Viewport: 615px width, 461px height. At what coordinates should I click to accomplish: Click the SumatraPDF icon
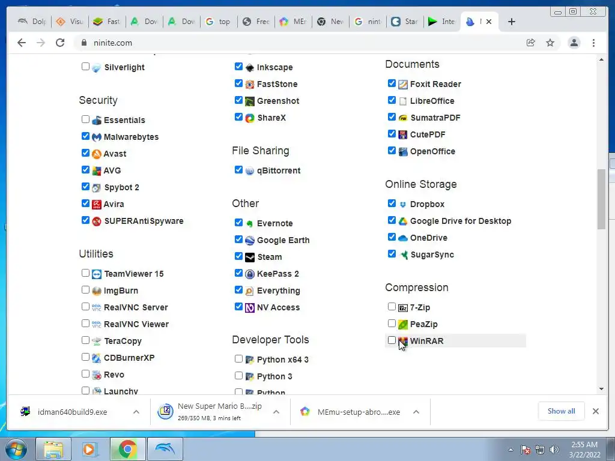point(403,118)
